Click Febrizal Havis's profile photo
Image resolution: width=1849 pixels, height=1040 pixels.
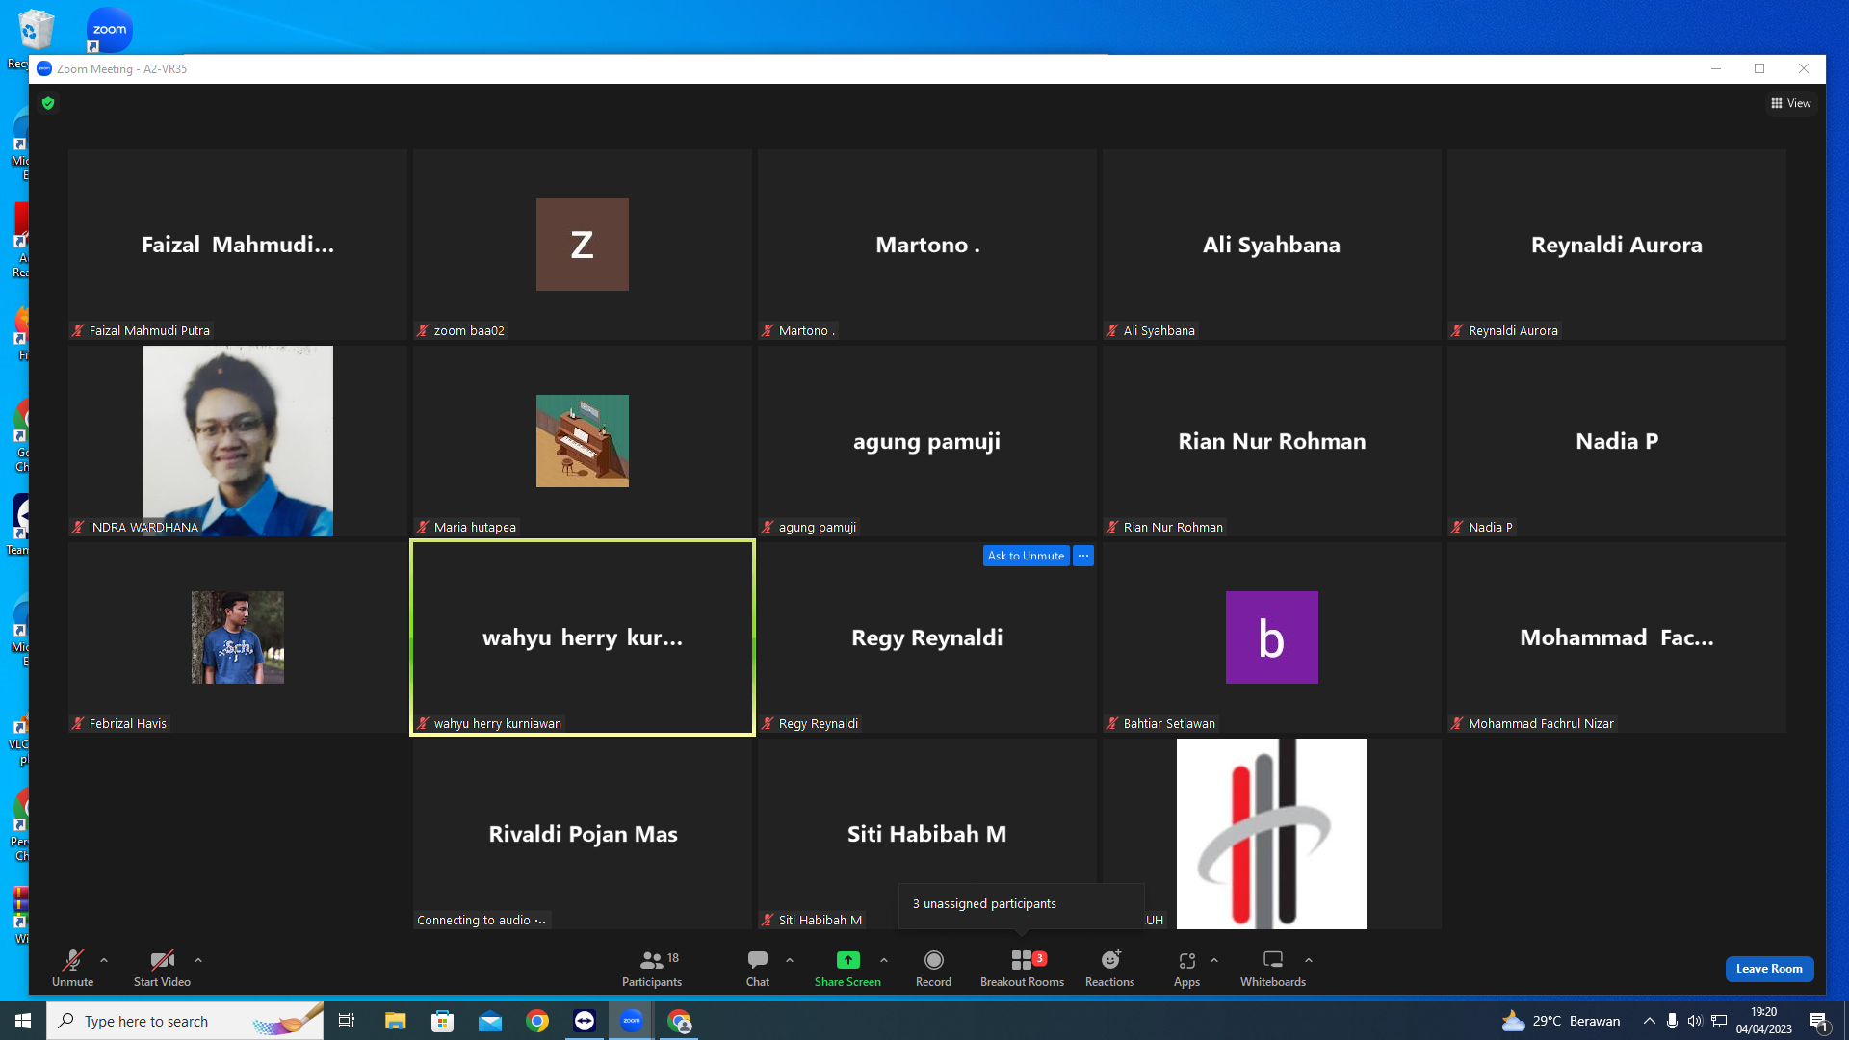pyautogui.click(x=238, y=637)
